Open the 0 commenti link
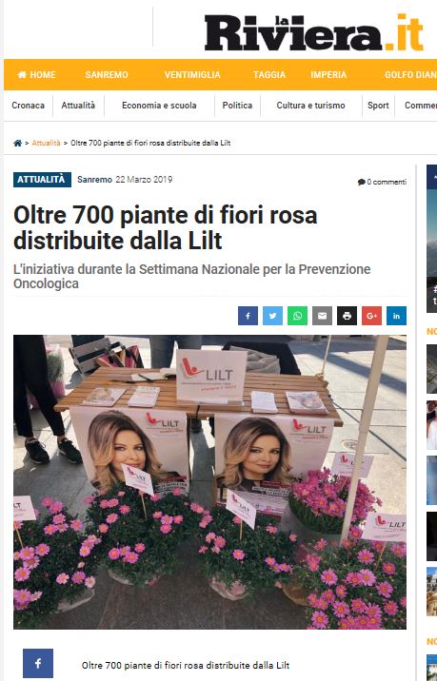 click(382, 182)
